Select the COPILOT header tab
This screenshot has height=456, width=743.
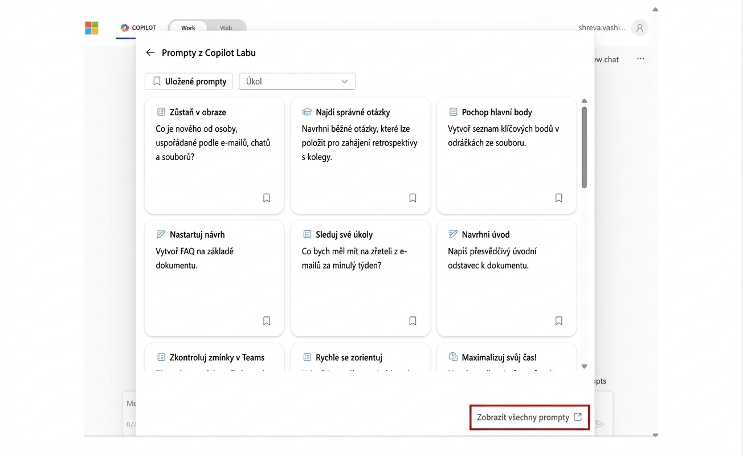(138, 27)
